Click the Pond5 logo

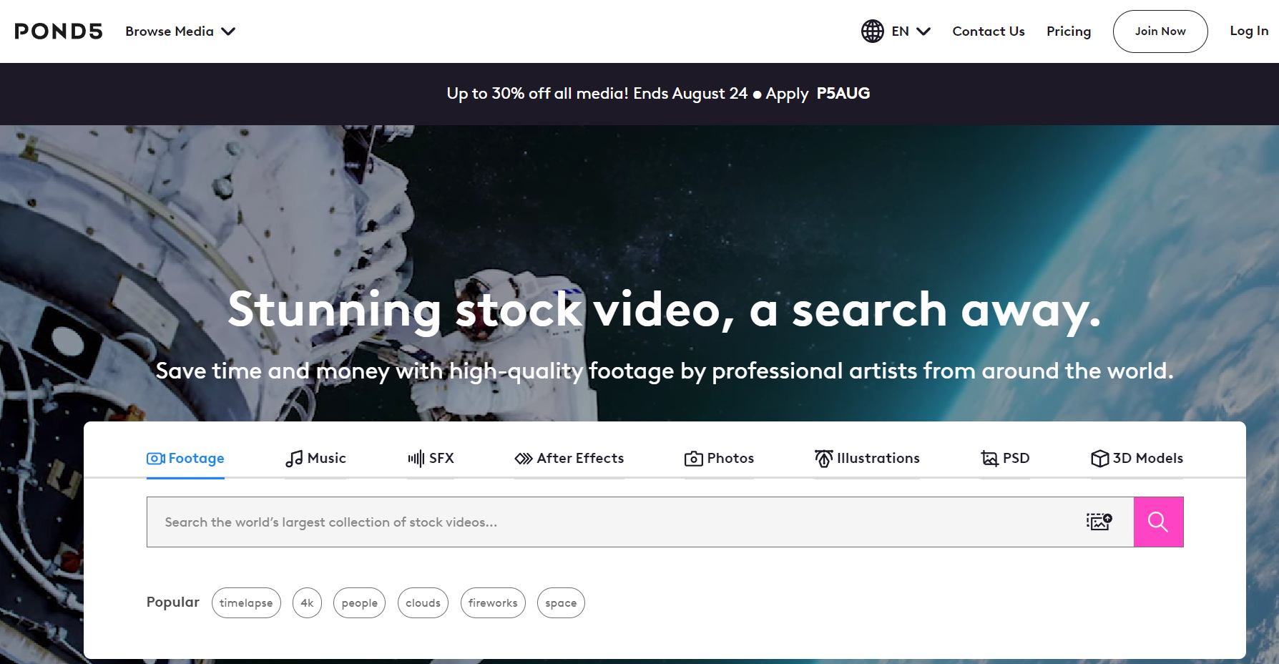point(59,31)
